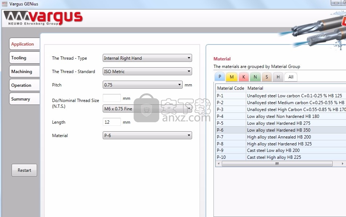Select the P-8 High alloy steel Hardened row
Image resolution: width=346 pixels, height=217 pixels.
pyautogui.click(x=281, y=144)
